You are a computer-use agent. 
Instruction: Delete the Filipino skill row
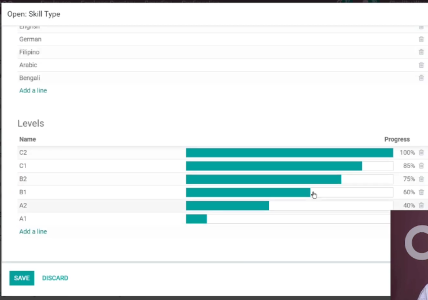click(421, 52)
